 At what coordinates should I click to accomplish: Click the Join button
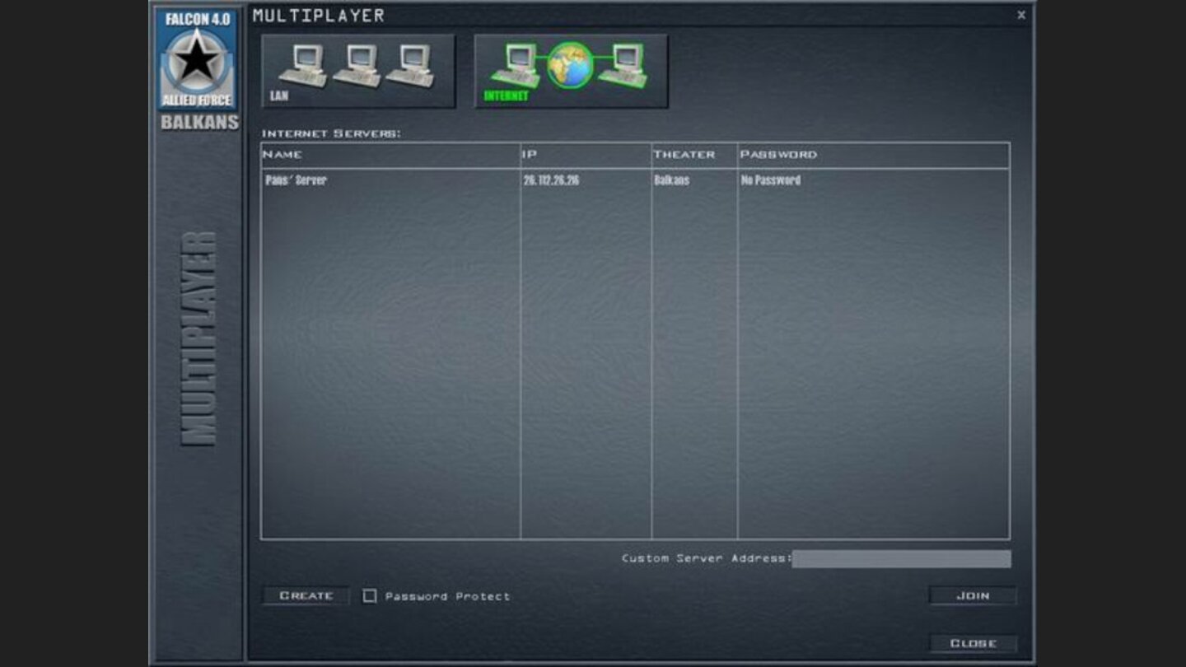(973, 595)
